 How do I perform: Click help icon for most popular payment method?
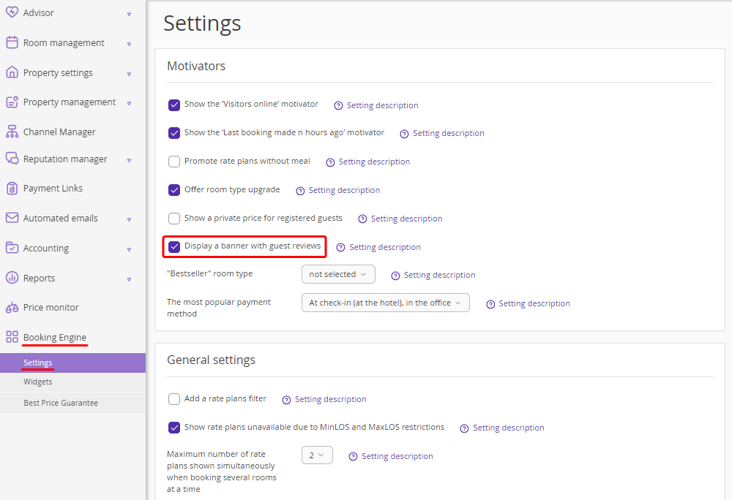tap(490, 304)
